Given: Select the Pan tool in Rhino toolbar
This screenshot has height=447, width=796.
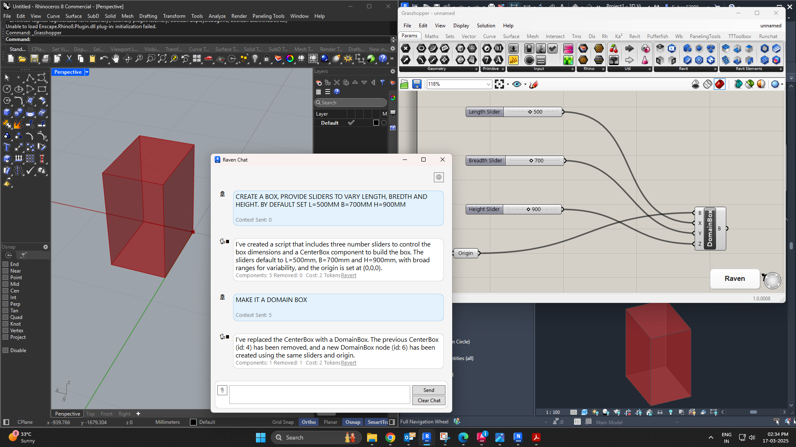Looking at the screenshot, I should coord(116,58).
